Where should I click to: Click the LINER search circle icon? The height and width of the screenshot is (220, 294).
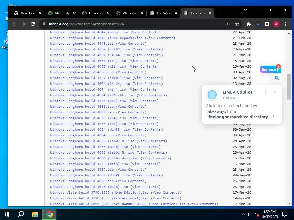277,78
